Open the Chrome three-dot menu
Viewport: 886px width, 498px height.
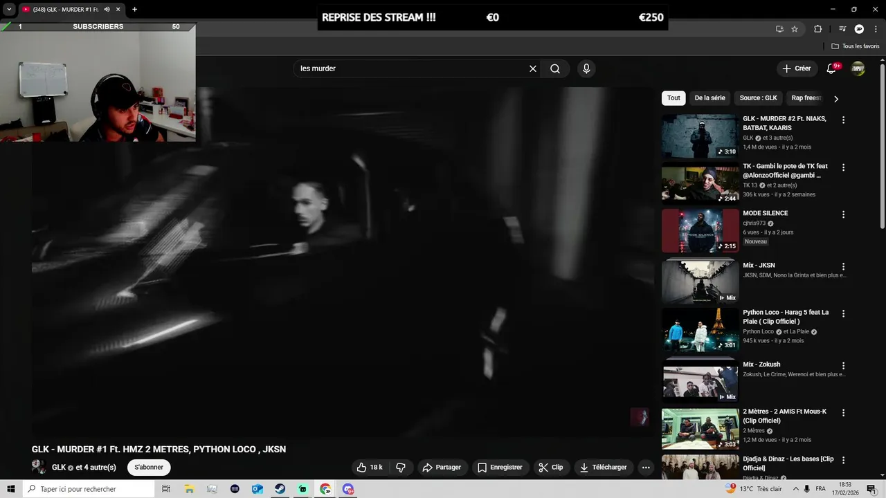point(876,29)
